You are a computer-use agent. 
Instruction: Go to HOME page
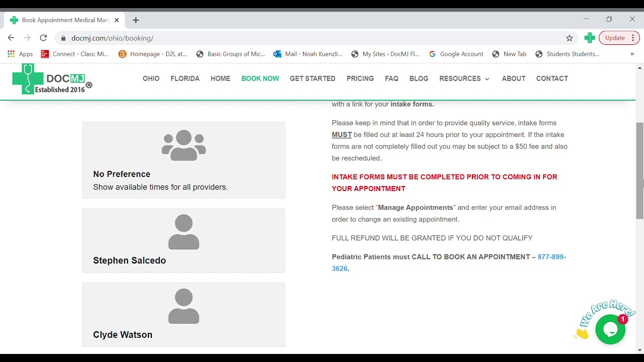point(220,78)
